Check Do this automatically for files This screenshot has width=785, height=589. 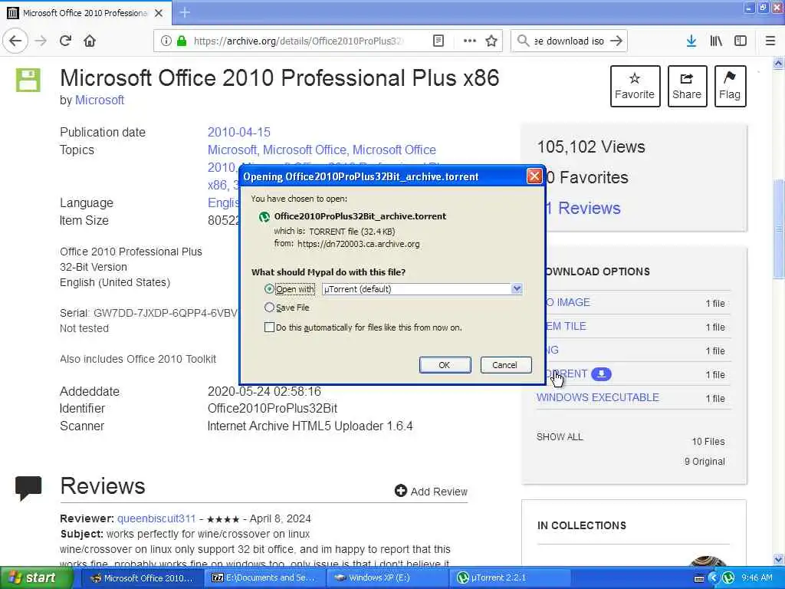tap(269, 327)
